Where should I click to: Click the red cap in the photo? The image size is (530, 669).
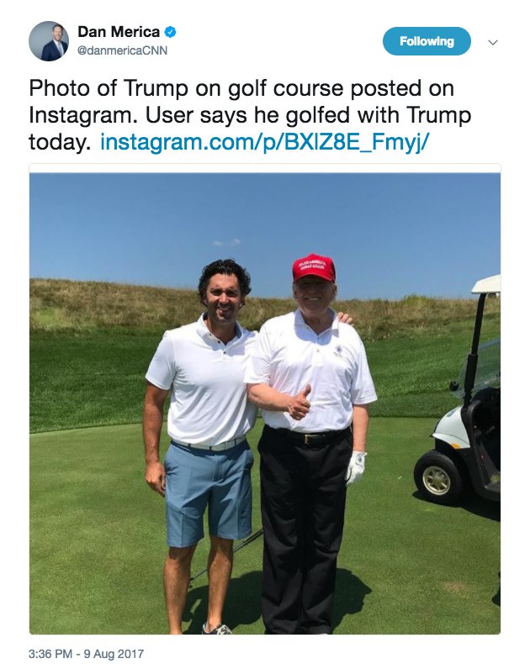click(x=314, y=267)
